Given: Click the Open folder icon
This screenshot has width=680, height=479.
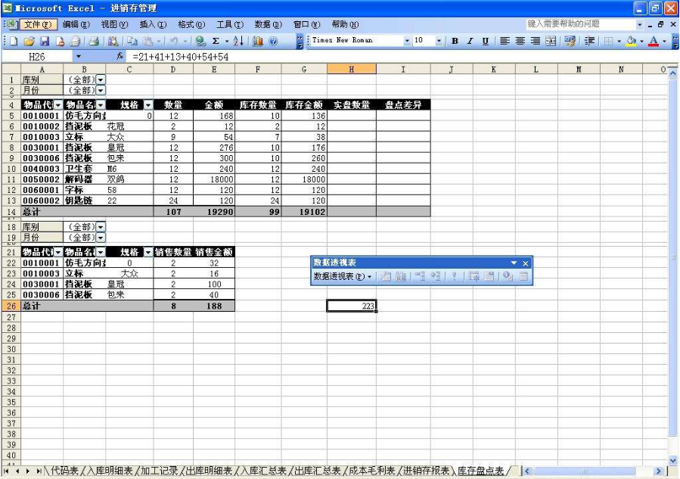Looking at the screenshot, I should (x=29, y=41).
